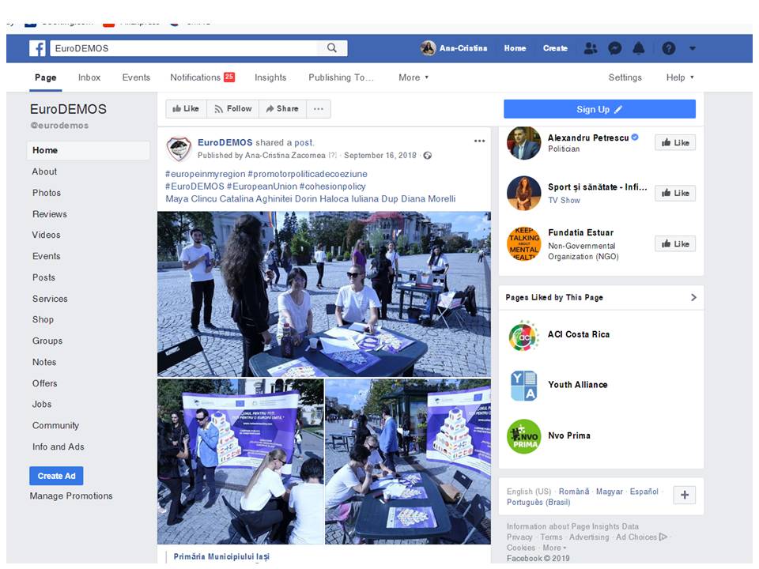759x569 pixels.
Task: Expand the footer More dropdown
Action: click(x=554, y=548)
